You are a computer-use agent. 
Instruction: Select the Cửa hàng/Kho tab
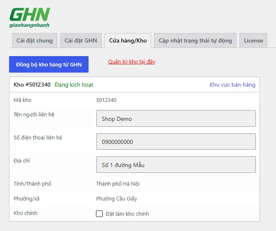128,40
